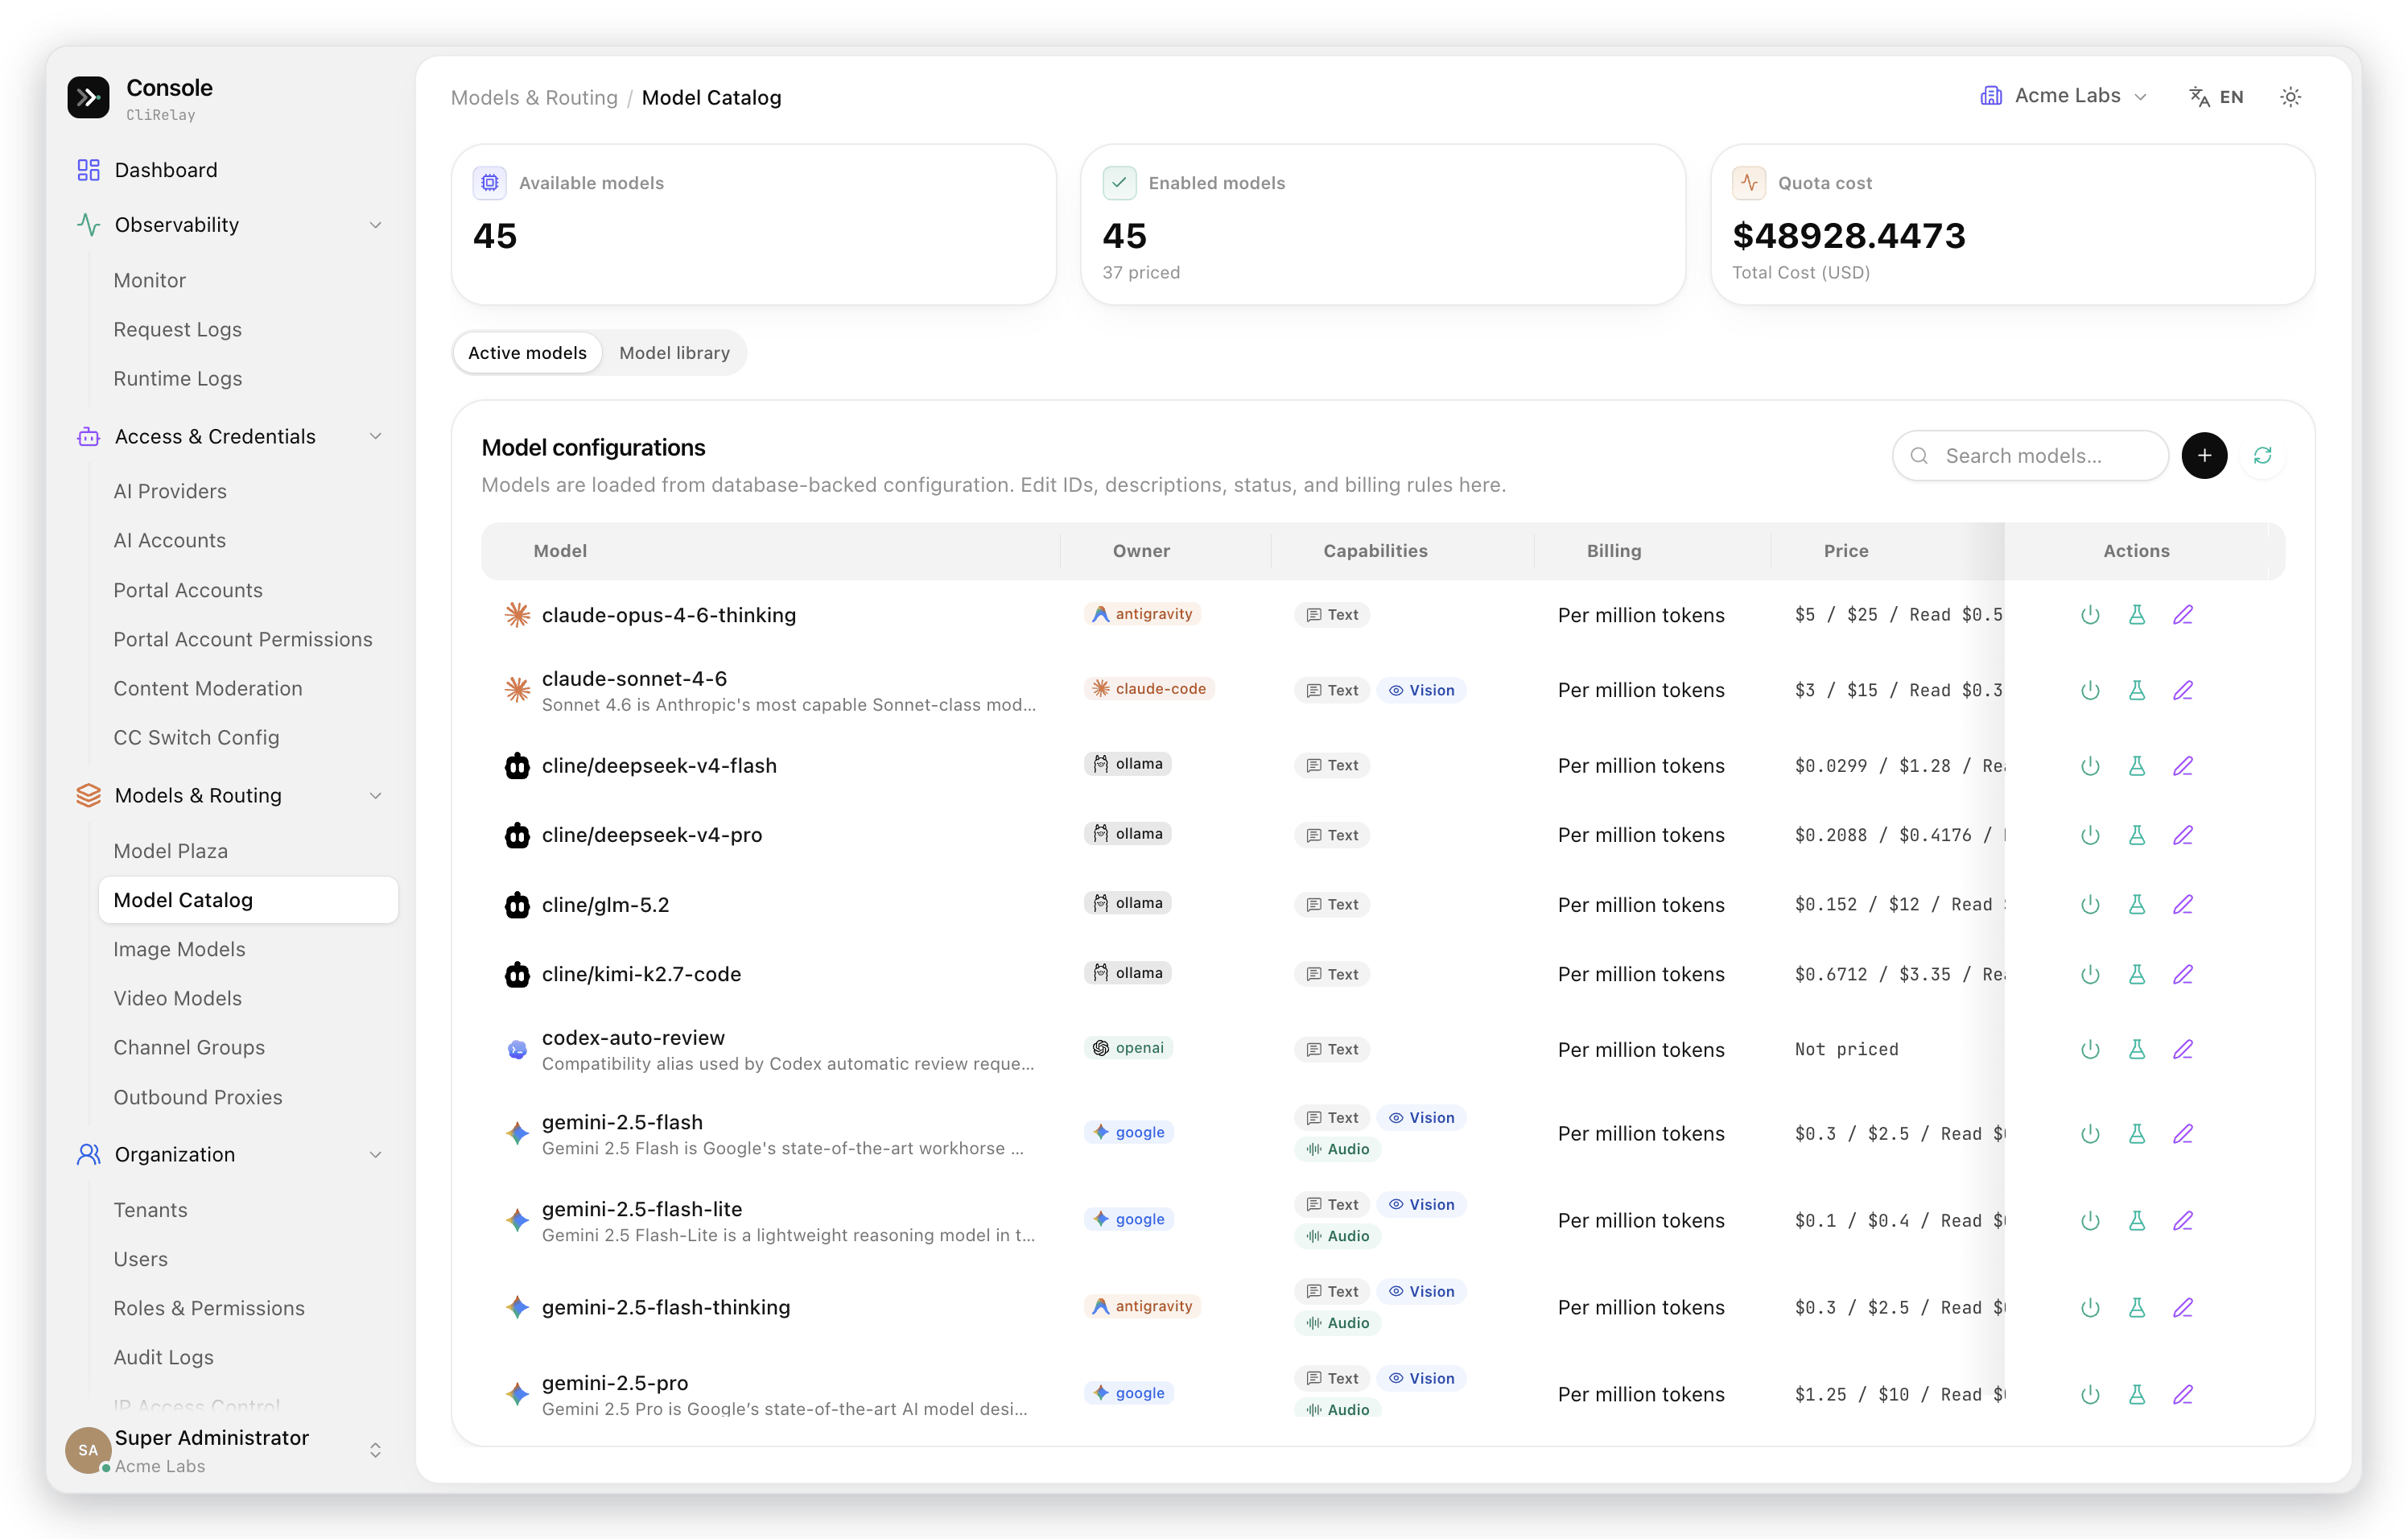The height and width of the screenshot is (1539, 2408).
Task: Click the Console logo icon
Action: click(x=88, y=97)
